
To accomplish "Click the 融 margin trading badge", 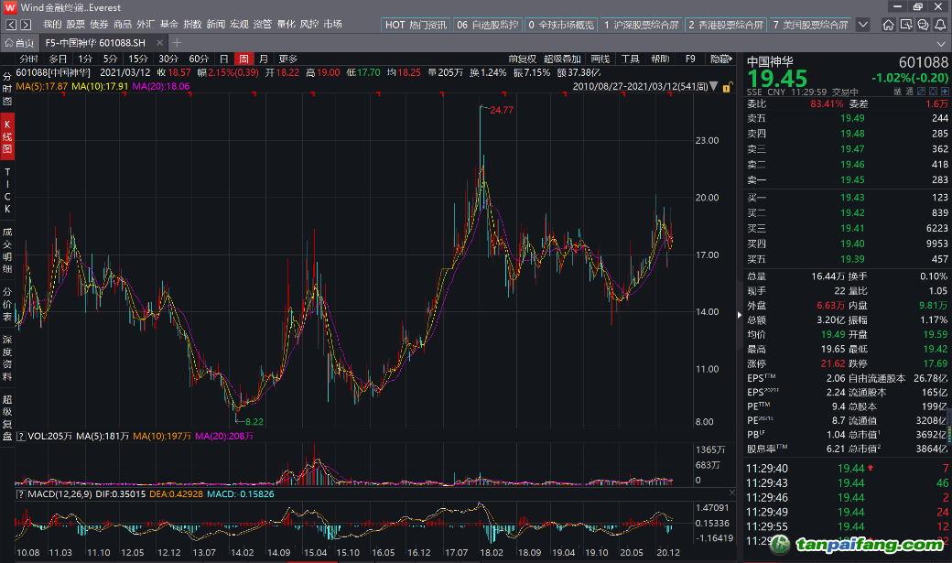I will click(x=897, y=92).
